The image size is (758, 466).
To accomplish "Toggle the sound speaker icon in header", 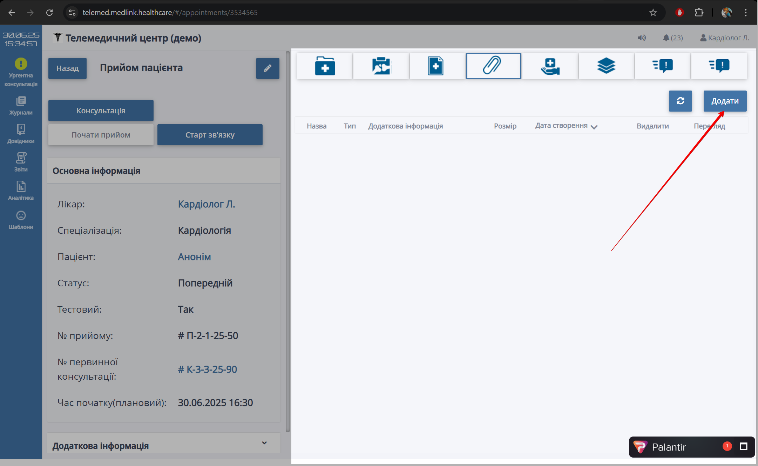I will (x=641, y=38).
